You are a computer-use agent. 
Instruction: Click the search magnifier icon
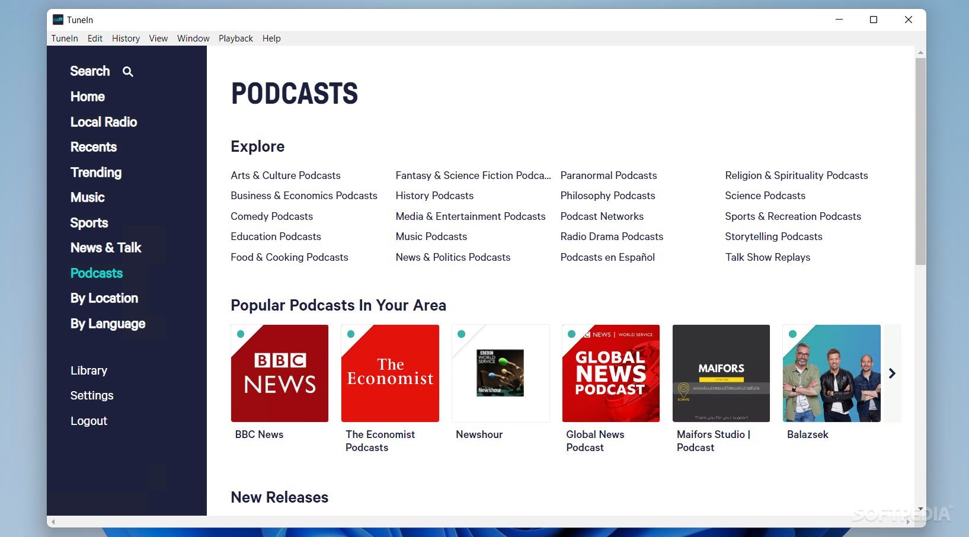click(x=128, y=72)
